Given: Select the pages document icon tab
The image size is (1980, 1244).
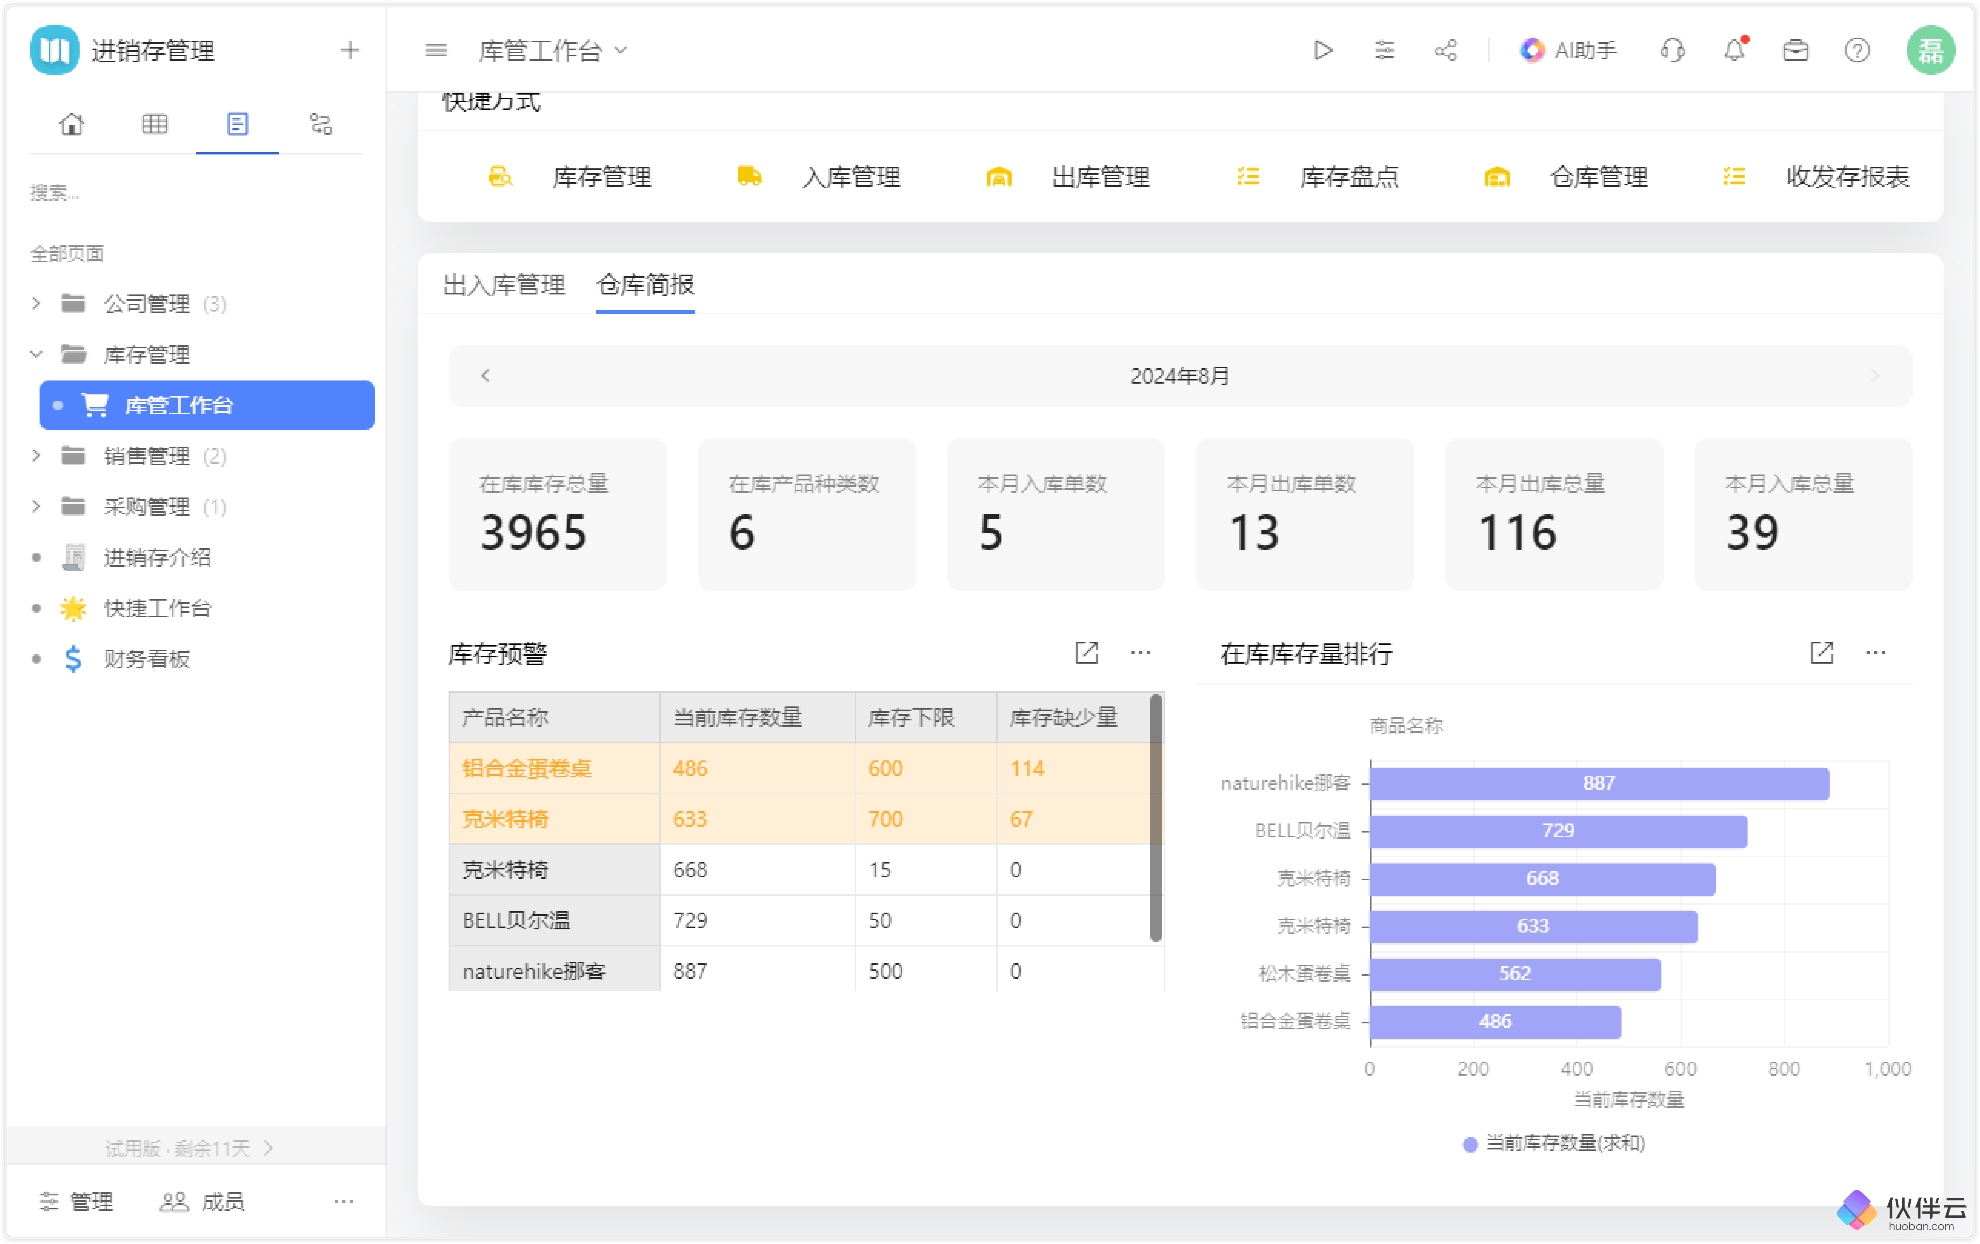Looking at the screenshot, I should coord(238,124).
